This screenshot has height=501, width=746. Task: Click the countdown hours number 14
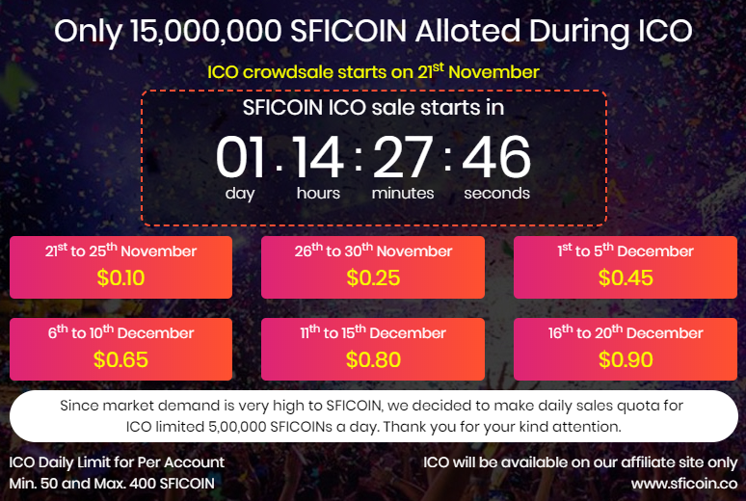[x=318, y=157]
